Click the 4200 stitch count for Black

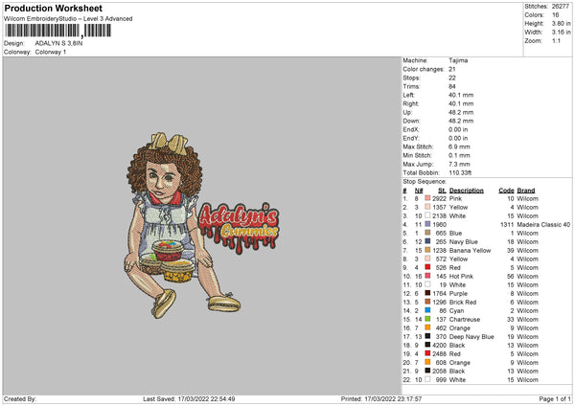[x=439, y=345]
